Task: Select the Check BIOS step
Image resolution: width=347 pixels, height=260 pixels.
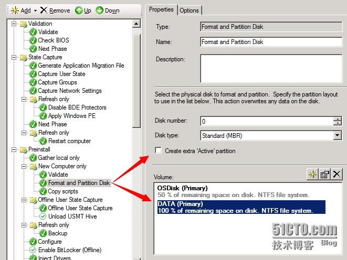Action: tap(54, 40)
